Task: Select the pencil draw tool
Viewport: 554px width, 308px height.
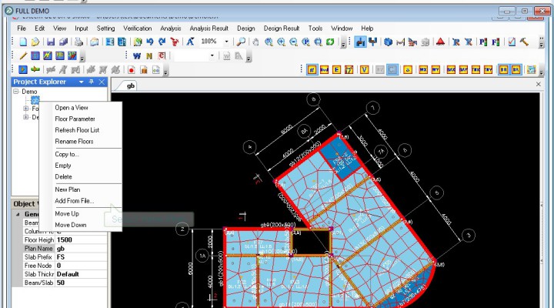Action: point(22,56)
